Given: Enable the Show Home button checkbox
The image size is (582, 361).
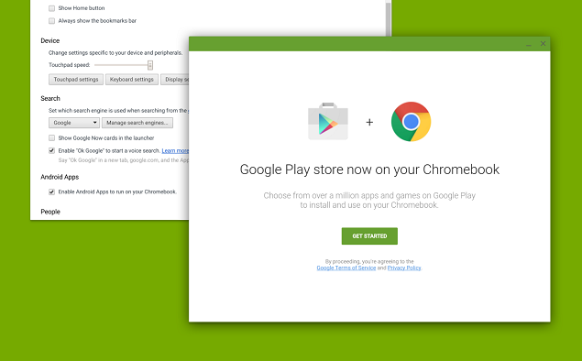Looking at the screenshot, I should [51, 8].
